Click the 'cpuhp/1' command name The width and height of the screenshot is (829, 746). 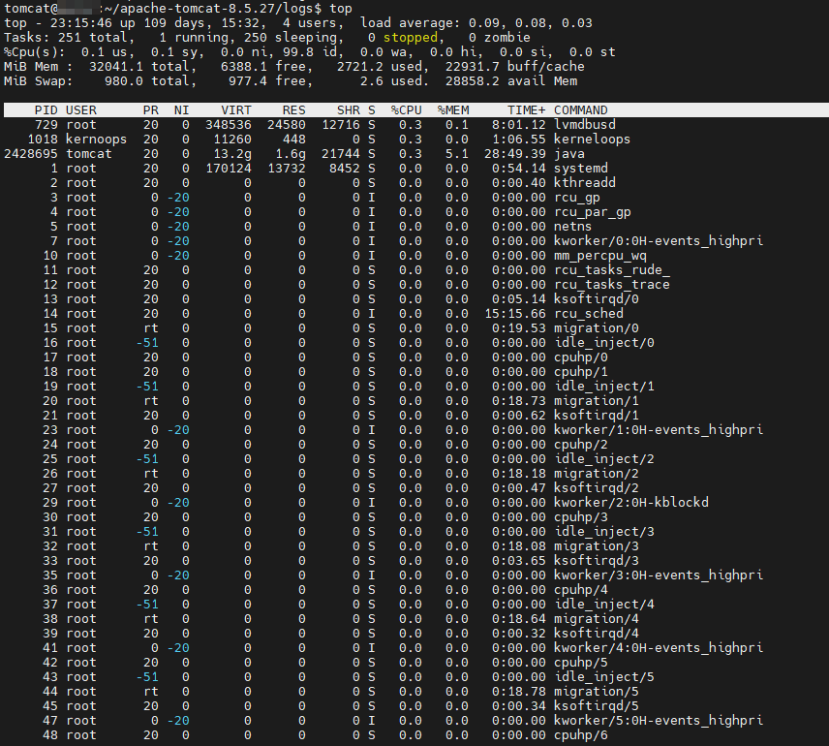[580, 372]
